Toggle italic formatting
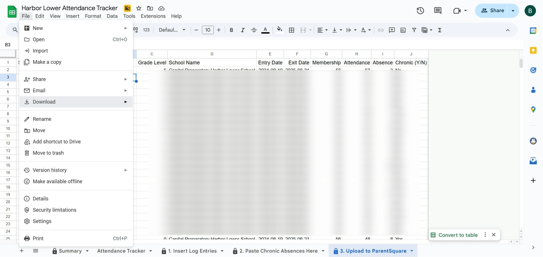Image resolution: width=543 pixels, height=257 pixels. (x=242, y=30)
